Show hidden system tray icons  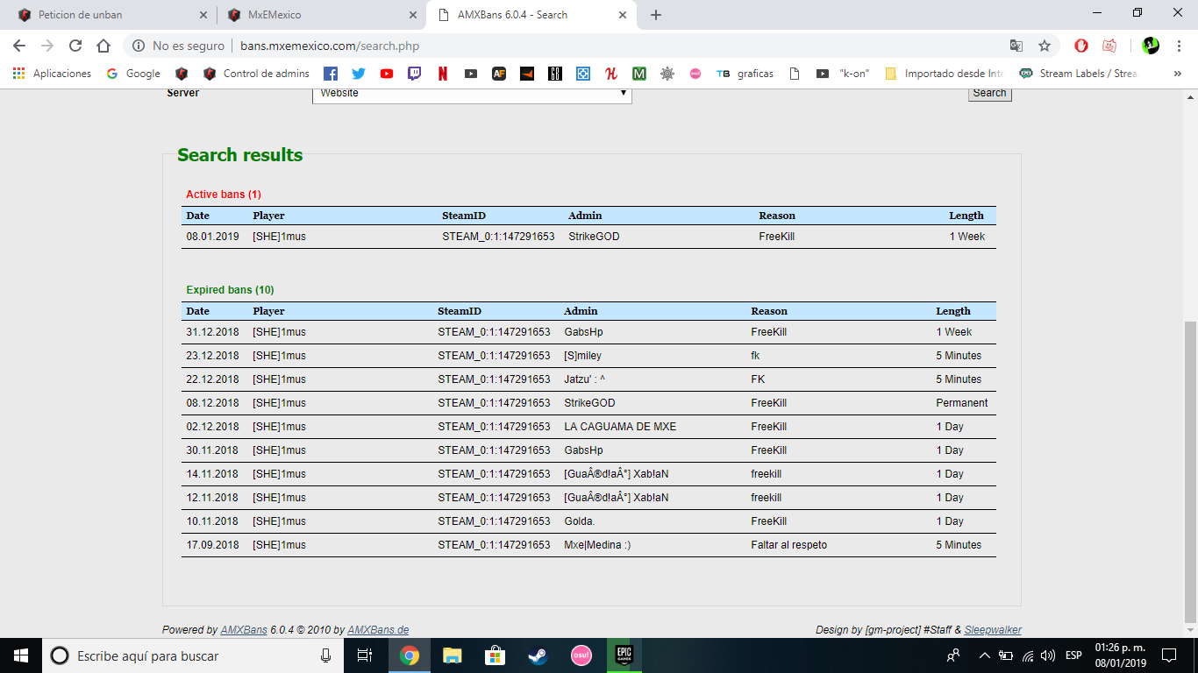click(984, 655)
